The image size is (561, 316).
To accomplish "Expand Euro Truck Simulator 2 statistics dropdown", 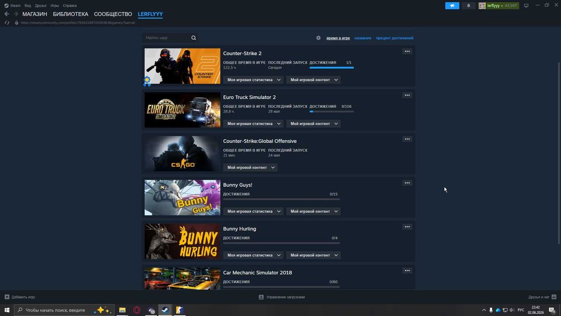I will click(253, 123).
